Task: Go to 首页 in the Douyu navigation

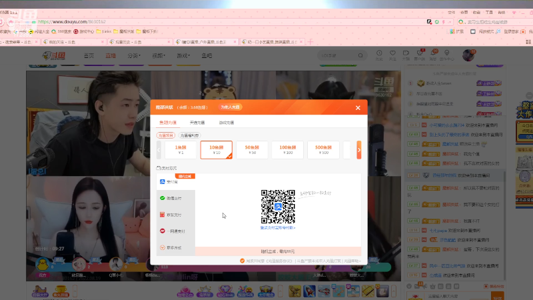Action: (x=89, y=55)
